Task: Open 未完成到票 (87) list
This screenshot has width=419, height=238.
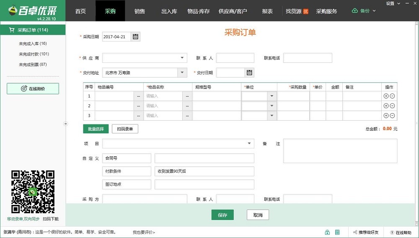Action: click(x=33, y=65)
